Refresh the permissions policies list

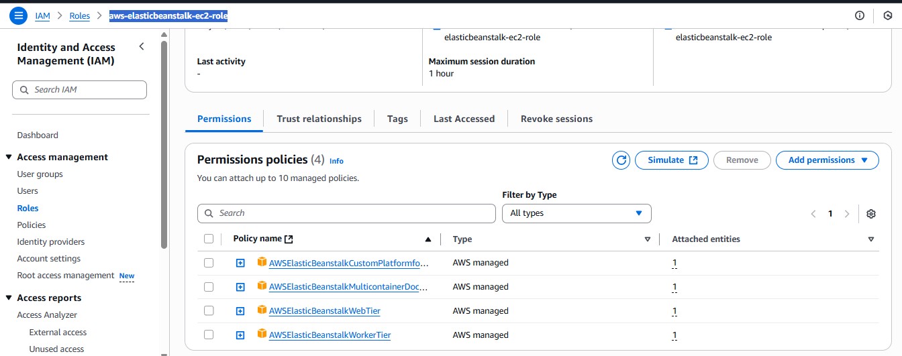[621, 160]
